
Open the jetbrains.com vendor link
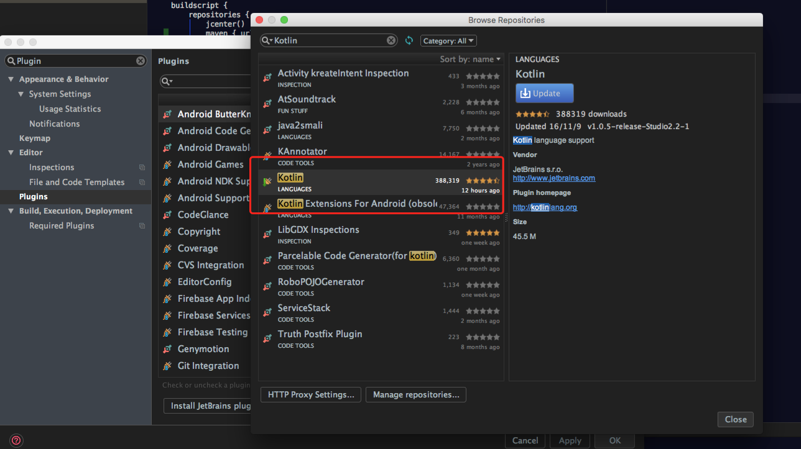(x=554, y=178)
